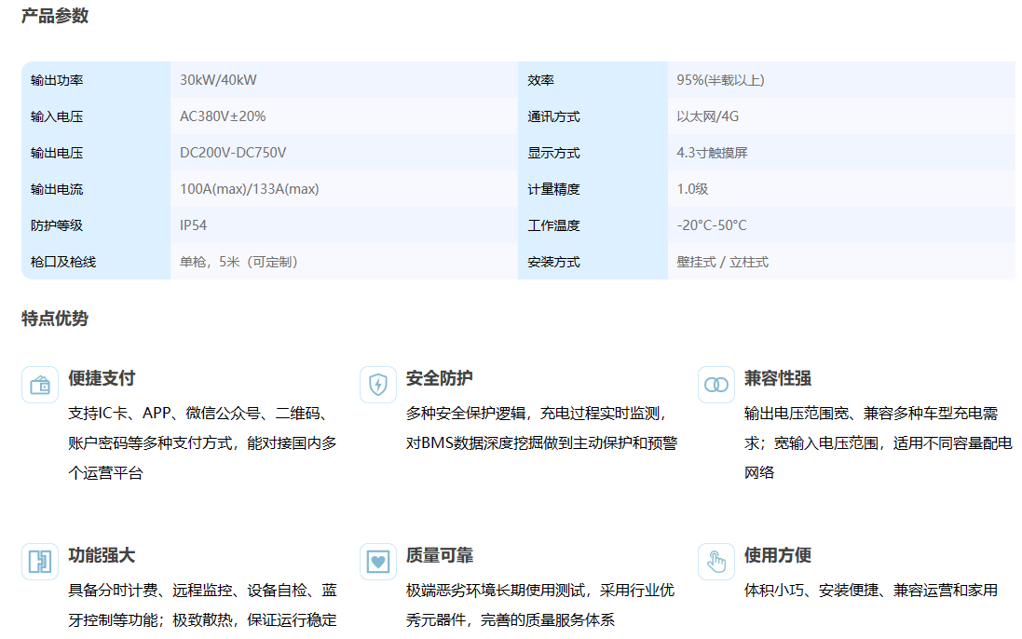Click the heart icon beside 质量可靠
Image resolution: width=1022 pixels, height=639 pixels.
pyautogui.click(x=378, y=562)
